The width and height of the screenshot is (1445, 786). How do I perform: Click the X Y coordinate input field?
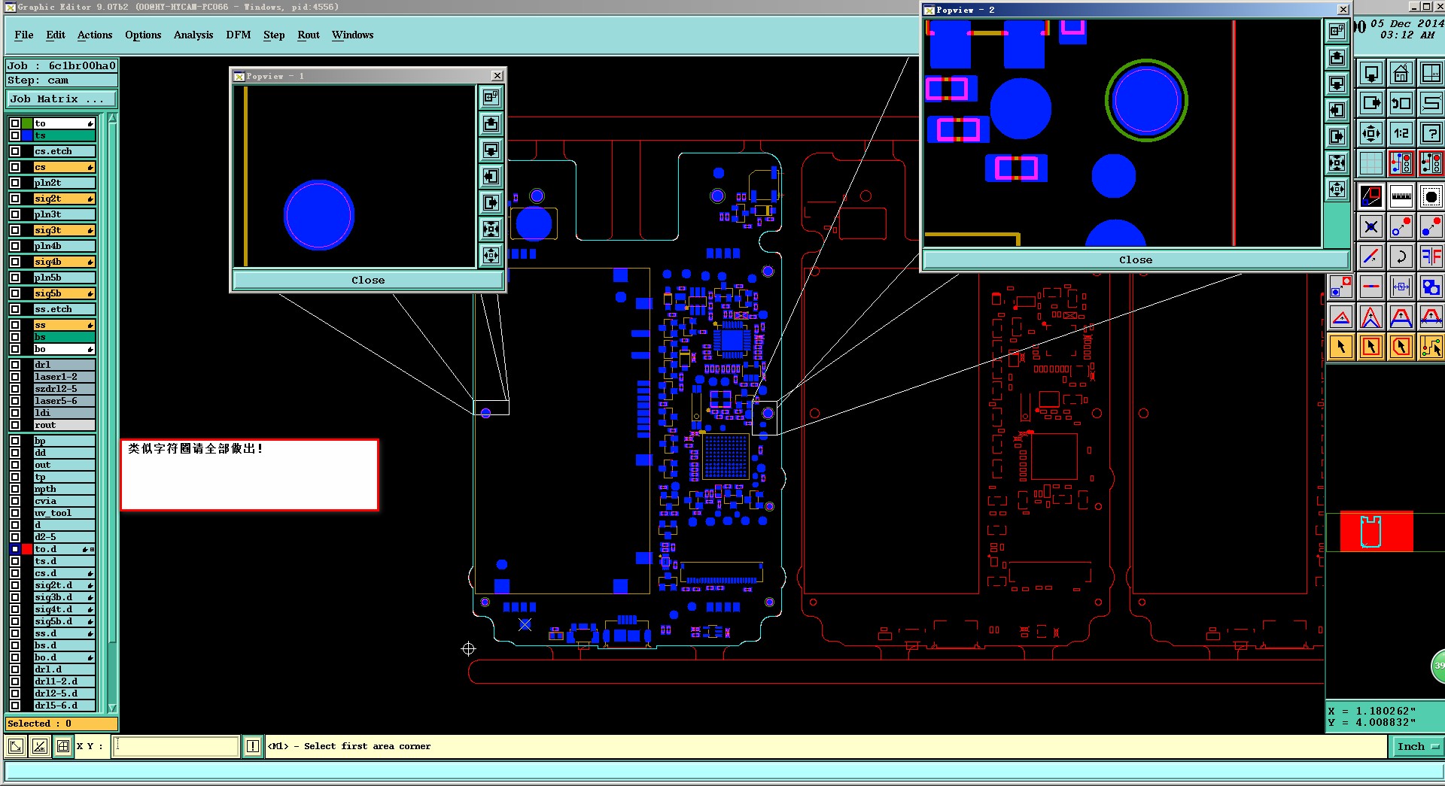[176, 746]
